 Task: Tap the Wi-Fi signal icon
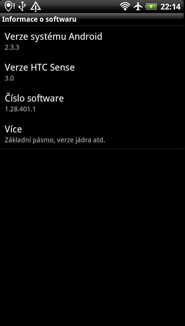pyautogui.click(x=125, y=6)
